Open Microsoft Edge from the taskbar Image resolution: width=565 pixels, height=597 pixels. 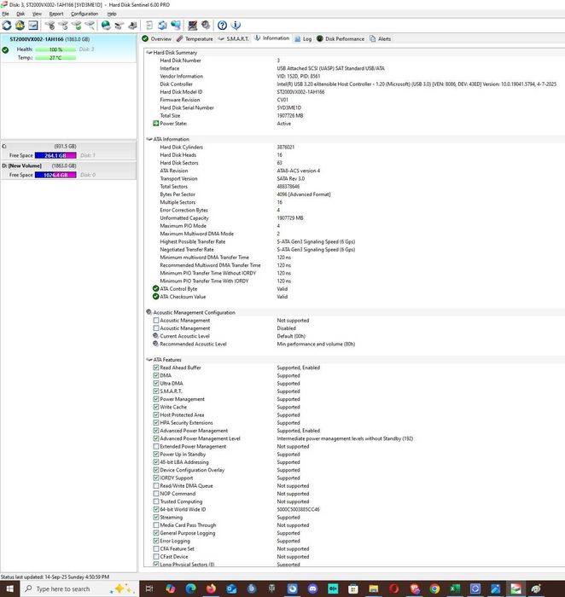point(190,588)
